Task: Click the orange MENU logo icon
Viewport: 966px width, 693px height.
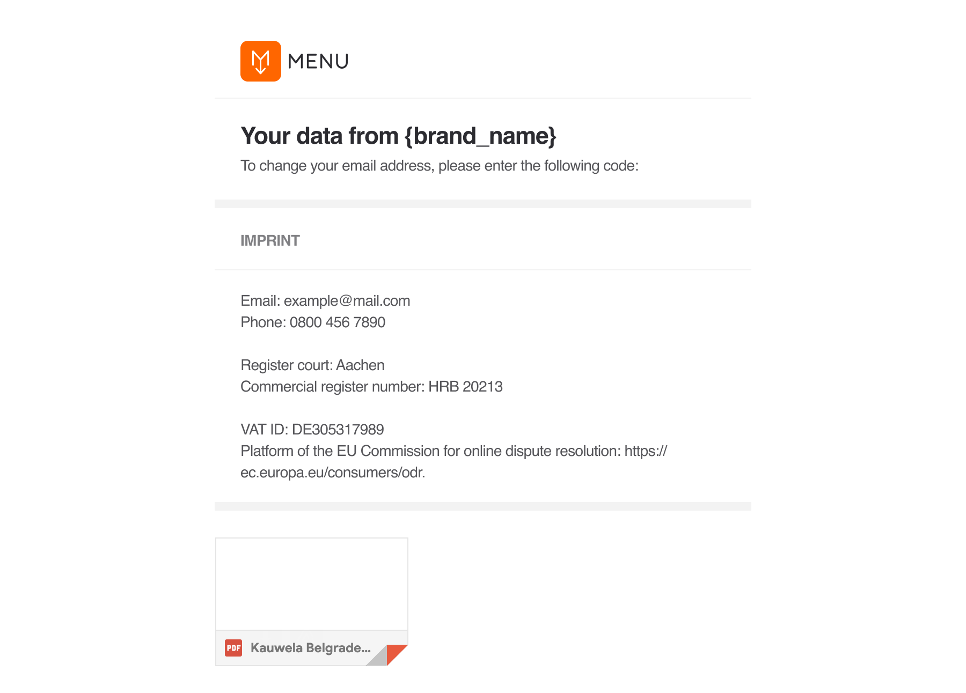Action: coord(261,61)
